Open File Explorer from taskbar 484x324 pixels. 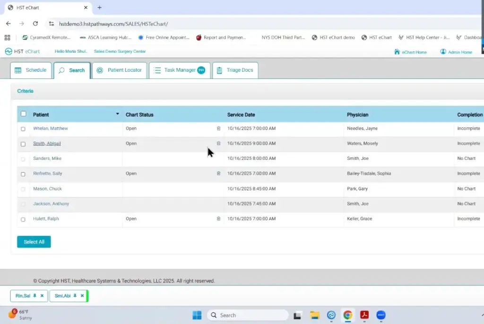click(314, 315)
